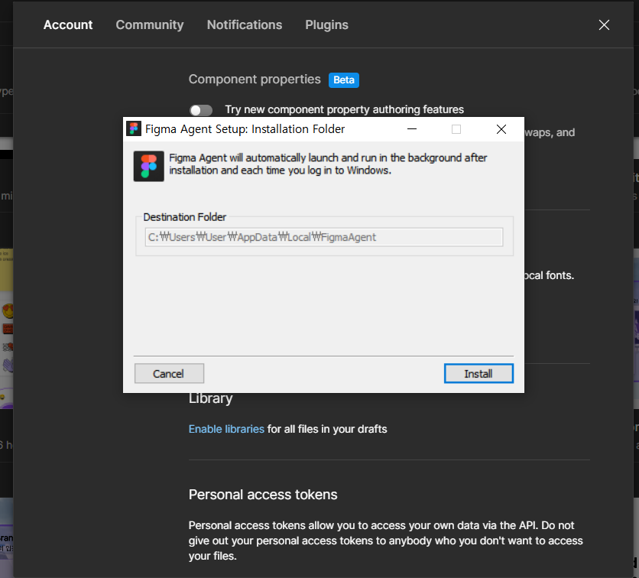Screen dimensions: 639x578
Task: Click the Beta badge next to Component properties
Action: [344, 80]
